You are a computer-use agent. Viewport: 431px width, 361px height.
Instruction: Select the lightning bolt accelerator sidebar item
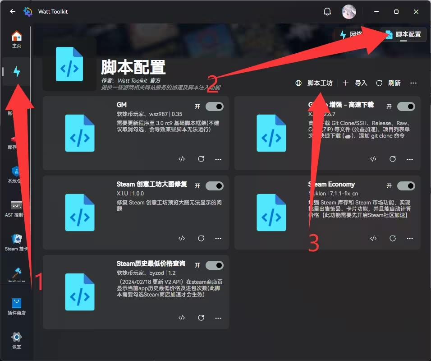pos(17,72)
